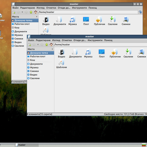Open the Шаблони folder icon
147x147 pixels.
[61, 64]
